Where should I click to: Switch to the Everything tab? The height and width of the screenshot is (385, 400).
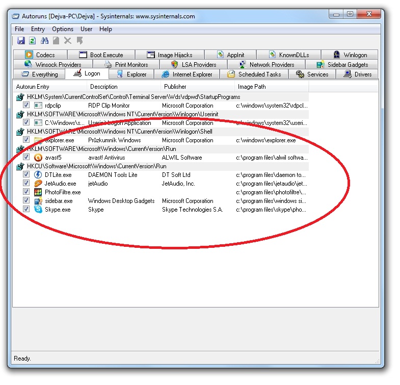40,74
